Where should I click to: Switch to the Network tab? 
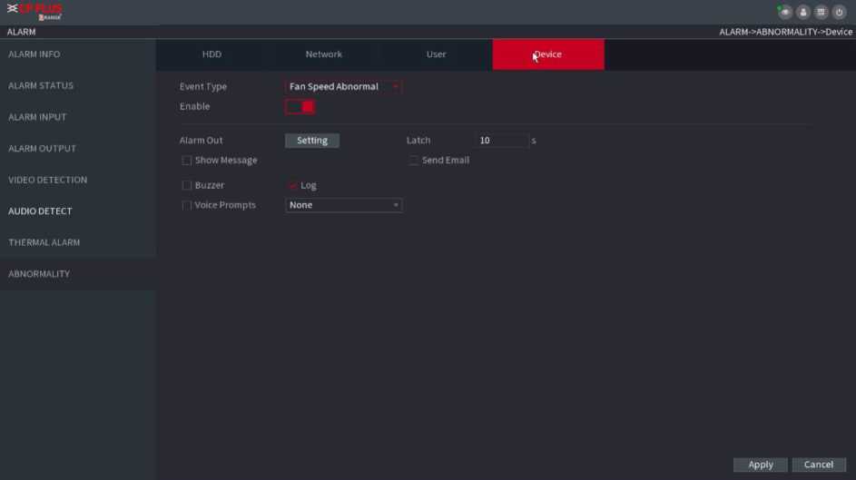[x=323, y=54]
